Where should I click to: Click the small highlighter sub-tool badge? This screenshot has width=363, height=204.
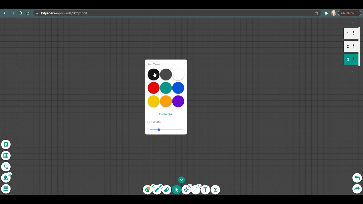pyautogui.click(x=160, y=186)
